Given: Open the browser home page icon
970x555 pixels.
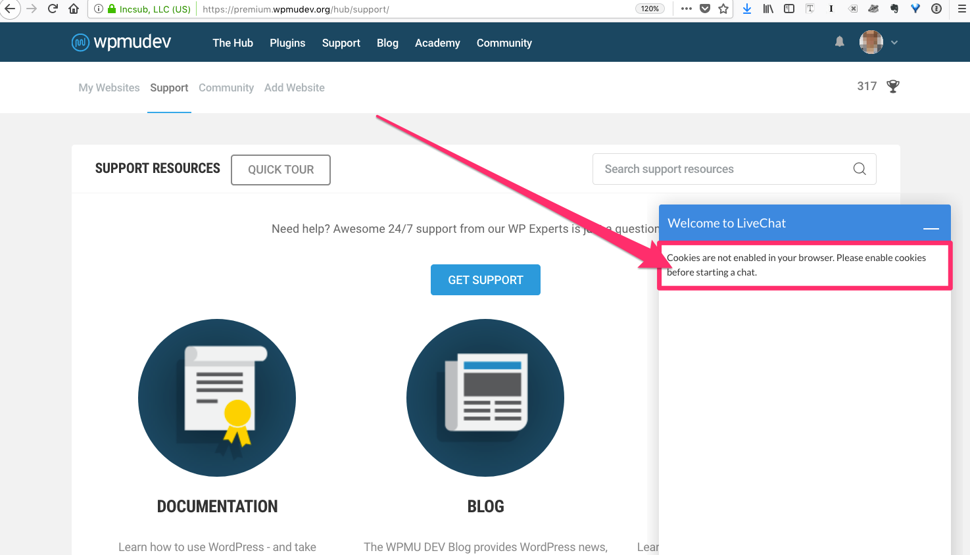Looking at the screenshot, I should pyautogui.click(x=74, y=9).
